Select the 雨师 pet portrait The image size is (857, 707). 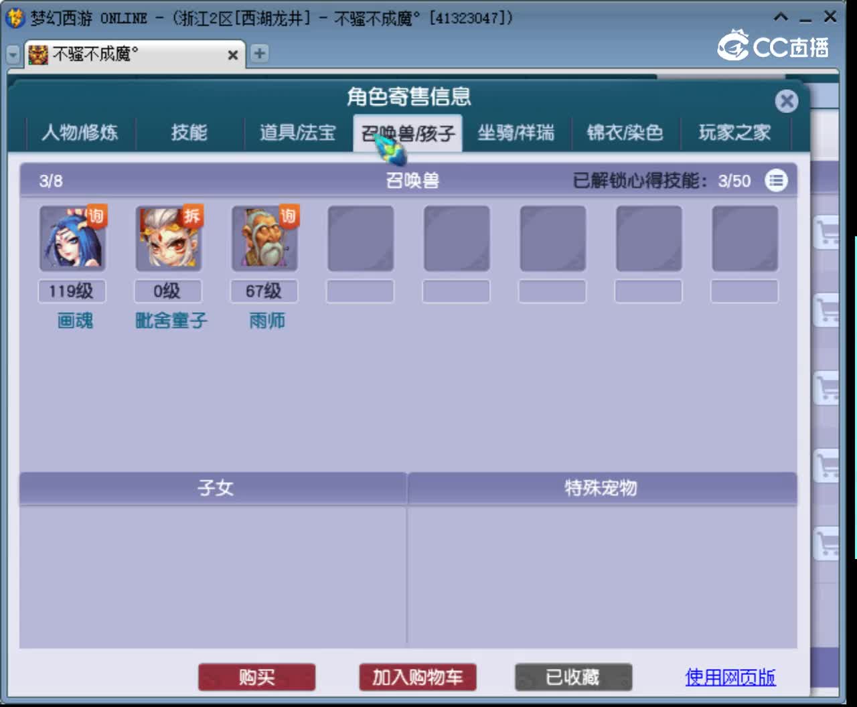[264, 238]
